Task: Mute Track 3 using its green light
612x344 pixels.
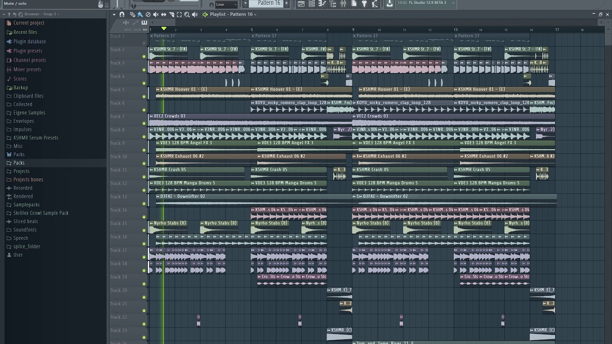Action: click(144, 70)
